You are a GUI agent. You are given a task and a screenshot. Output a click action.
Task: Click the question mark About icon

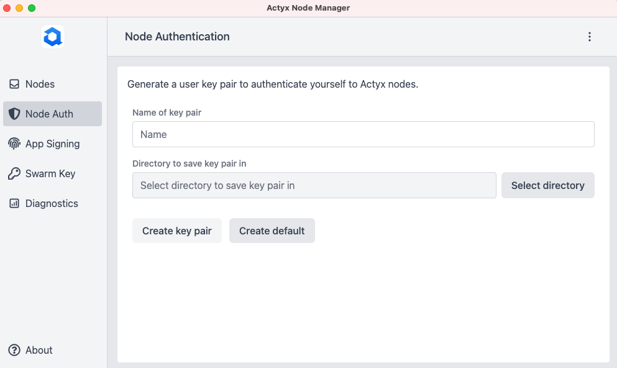point(14,350)
